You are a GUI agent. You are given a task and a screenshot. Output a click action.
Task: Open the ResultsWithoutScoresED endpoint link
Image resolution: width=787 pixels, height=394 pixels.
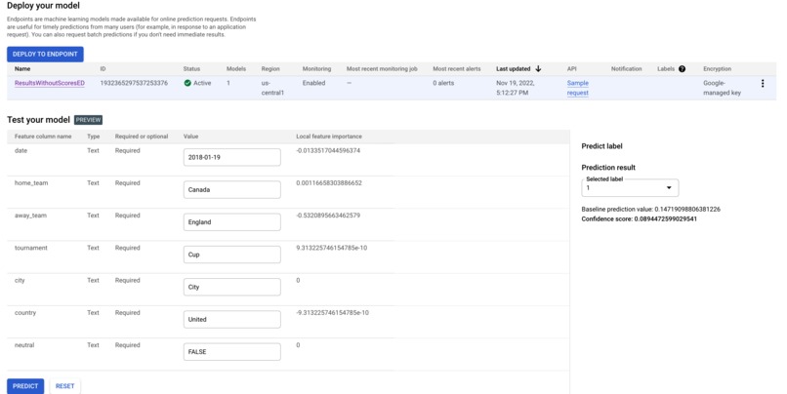click(50, 83)
